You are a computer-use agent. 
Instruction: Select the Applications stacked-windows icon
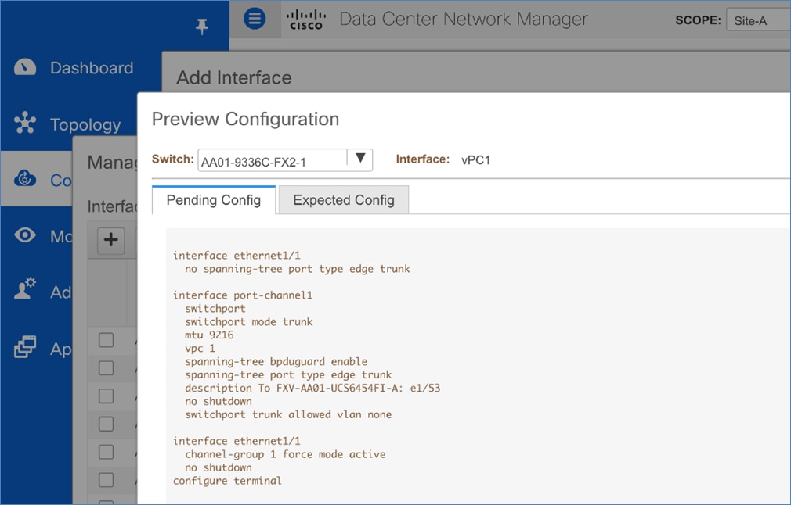25,346
